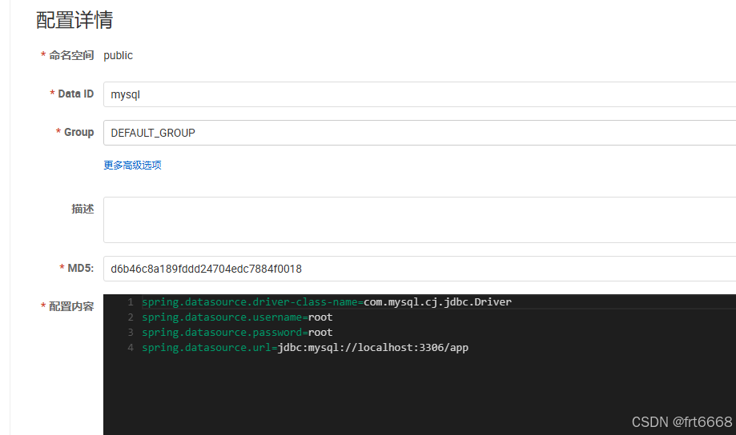Click the Data ID input field containing mysql

pyautogui.click(x=420, y=94)
